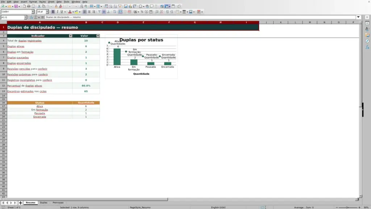Click the add new sheet button

(x=20, y=202)
